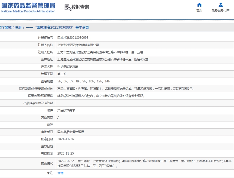Click the 生效日期 row label
234x178 pixels.
point(47,146)
